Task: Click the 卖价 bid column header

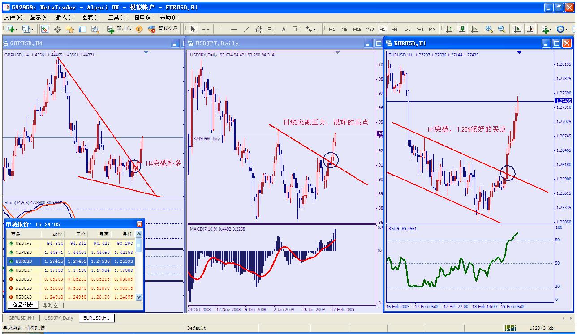Action: pos(53,234)
